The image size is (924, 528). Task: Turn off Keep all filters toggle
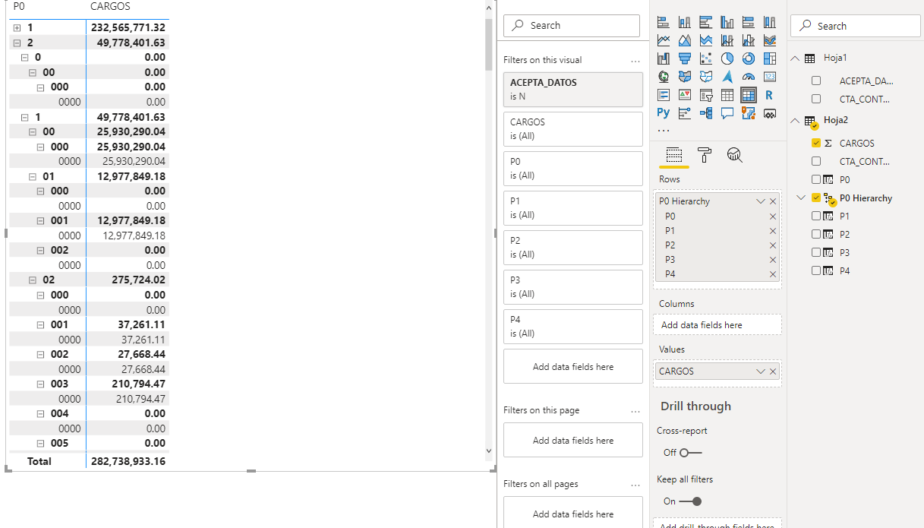point(690,501)
